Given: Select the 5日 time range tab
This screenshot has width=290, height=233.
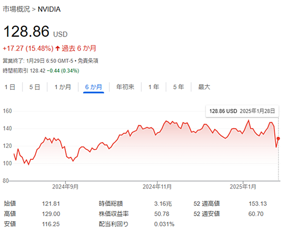Looking at the screenshot, I should point(35,87).
